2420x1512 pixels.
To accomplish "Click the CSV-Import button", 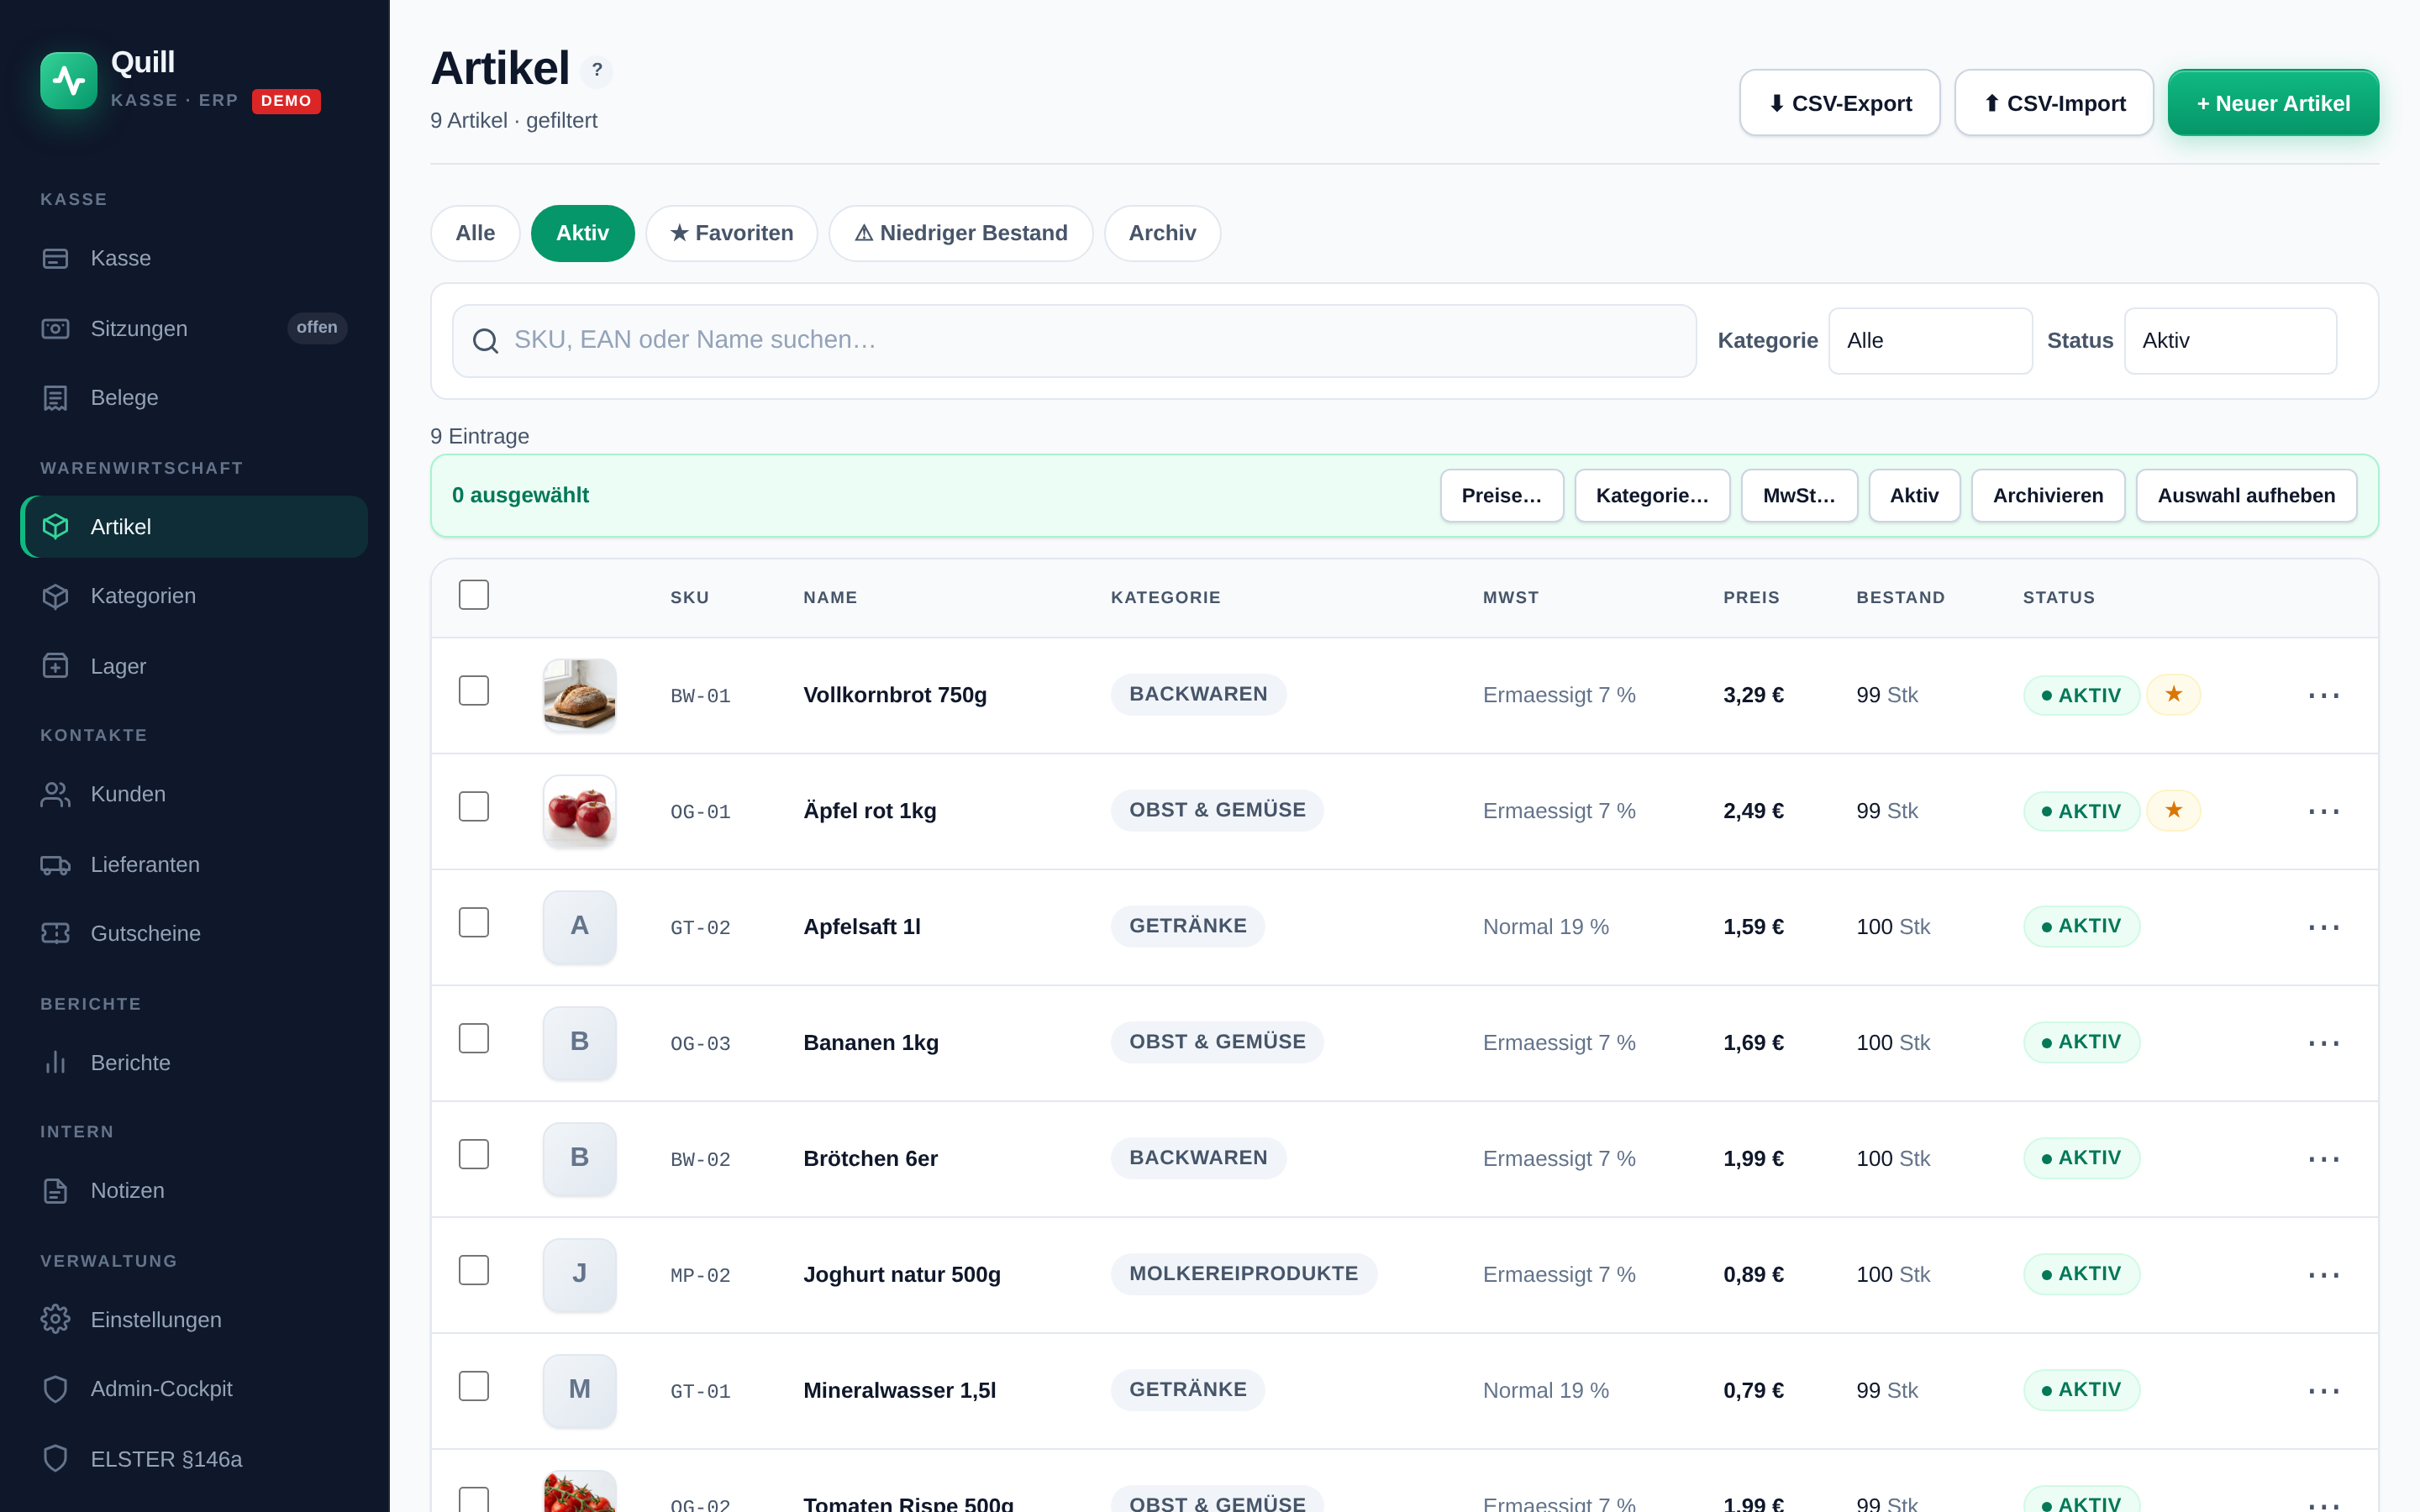I will point(2054,103).
